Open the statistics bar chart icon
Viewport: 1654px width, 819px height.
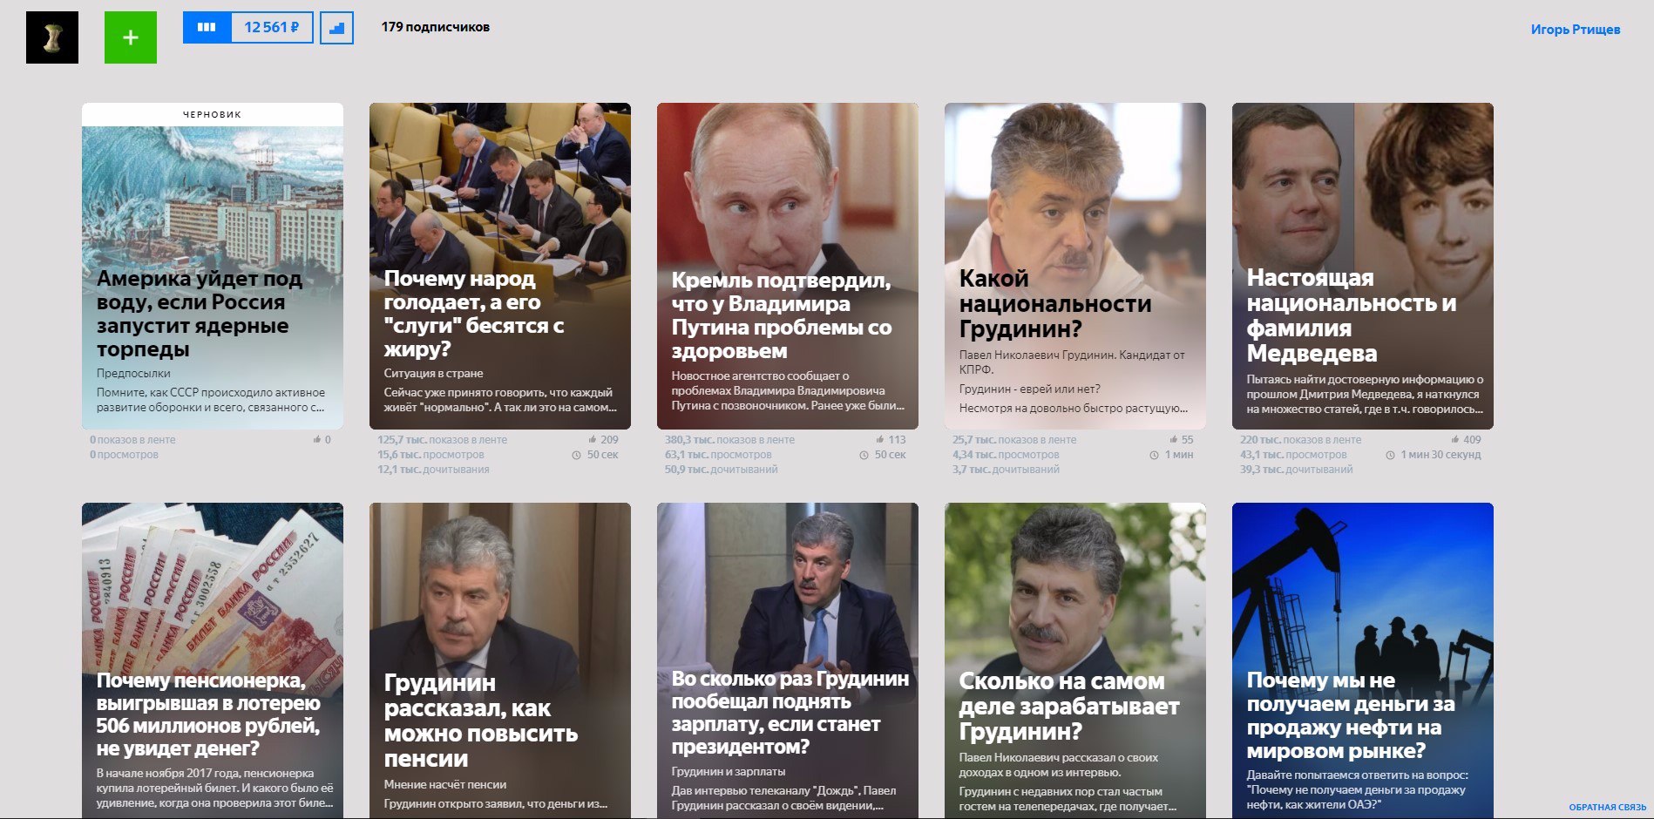click(336, 28)
